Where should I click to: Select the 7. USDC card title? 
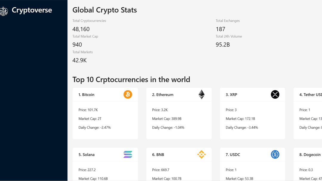233,155
